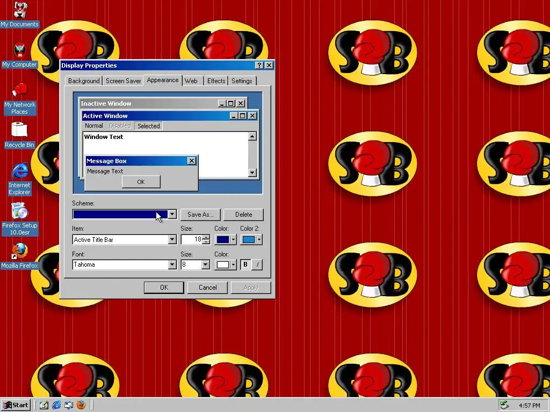Viewport: 550px width, 412px height.
Task: Switch to the Screen Saver tab
Action: [x=123, y=81]
